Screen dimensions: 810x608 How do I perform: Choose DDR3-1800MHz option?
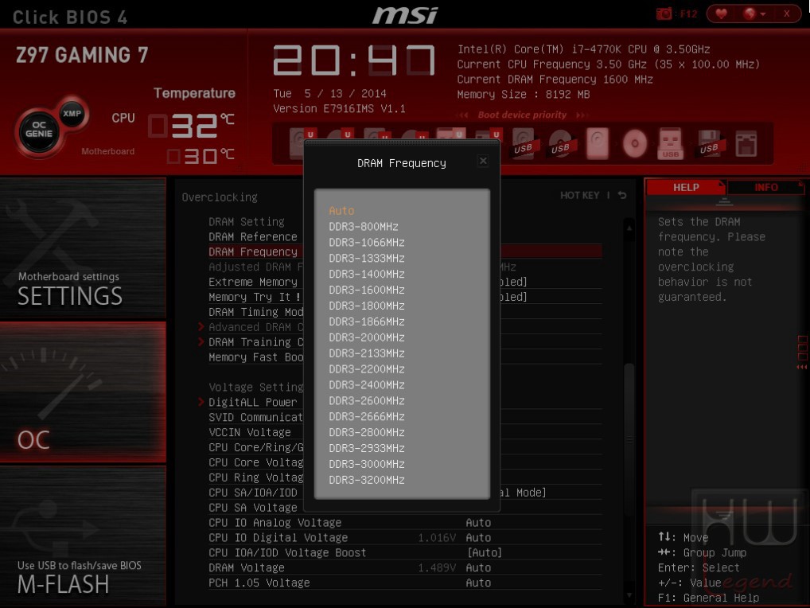point(366,306)
